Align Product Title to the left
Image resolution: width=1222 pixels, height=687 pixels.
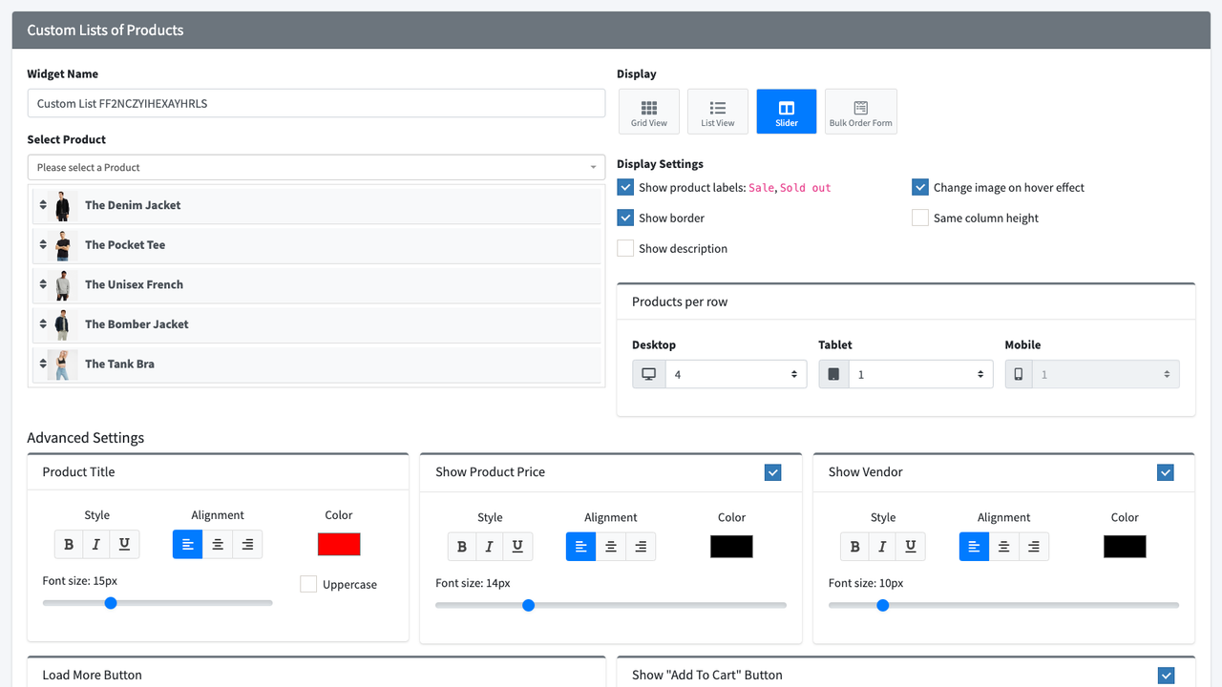point(188,545)
